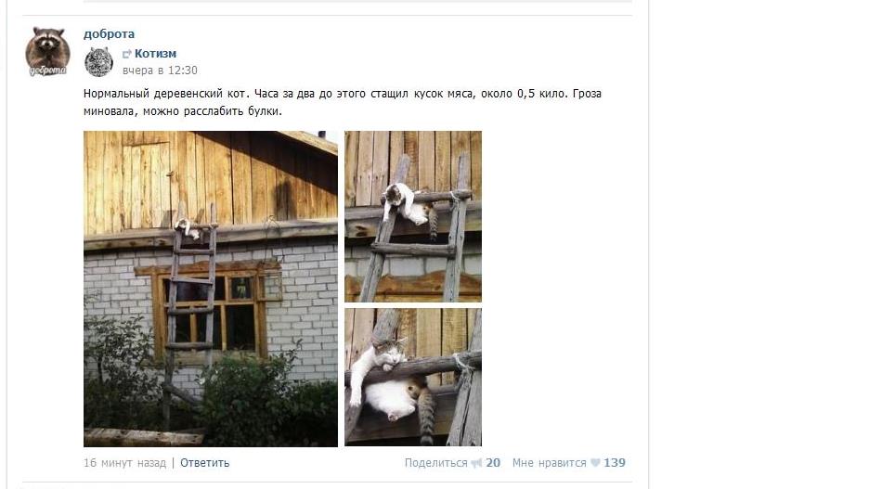Click the vertical divider beside Ответить
This screenshot has height=489, width=869.
(173, 462)
